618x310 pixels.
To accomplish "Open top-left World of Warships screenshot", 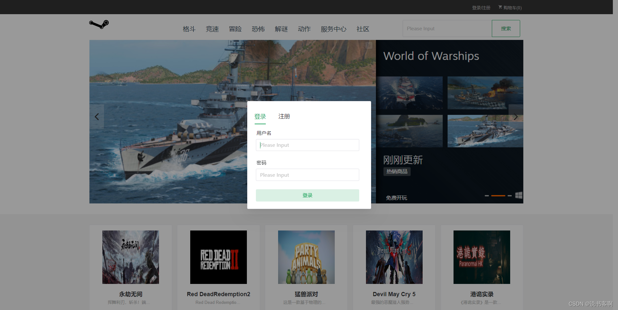I will click(409, 93).
